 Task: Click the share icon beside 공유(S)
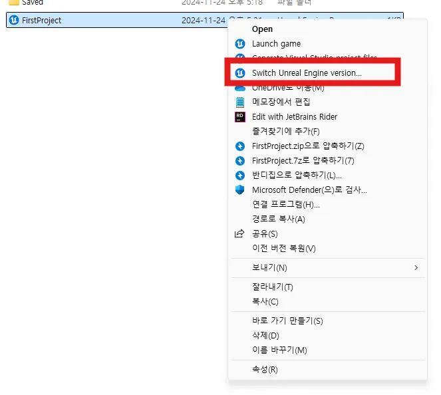[239, 233]
